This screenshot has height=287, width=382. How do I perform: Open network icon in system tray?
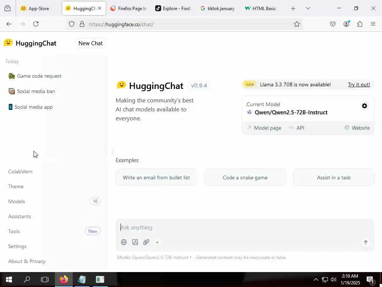tap(325, 280)
